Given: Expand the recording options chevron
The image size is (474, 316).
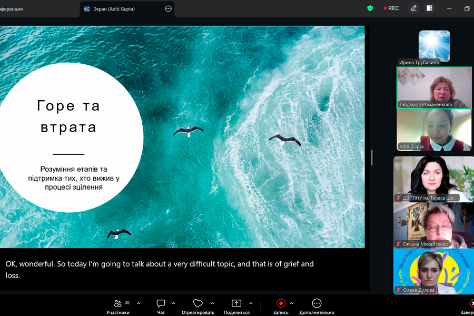Looking at the screenshot, I should click(x=291, y=303).
